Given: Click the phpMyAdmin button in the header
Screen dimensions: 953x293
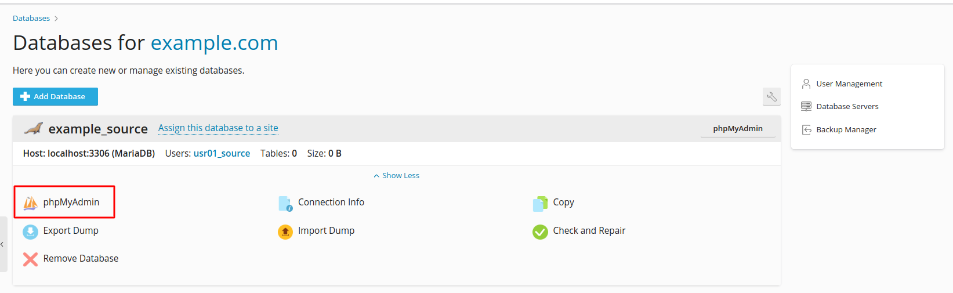Looking at the screenshot, I should (x=738, y=129).
